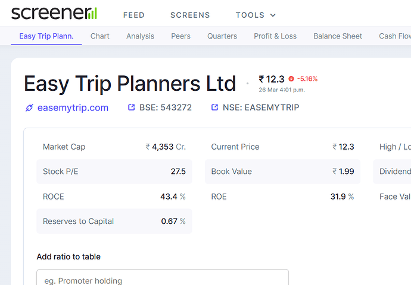Viewport: 411px width, 285px height.
Task: Click the external link icon next to NSE
Action: [x=215, y=107]
